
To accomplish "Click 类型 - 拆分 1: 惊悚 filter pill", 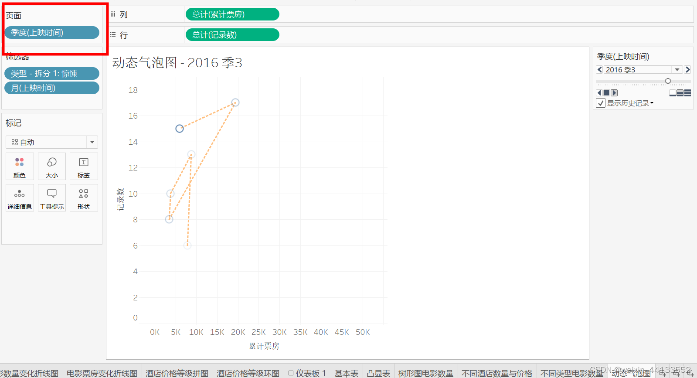I will click(x=52, y=74).
